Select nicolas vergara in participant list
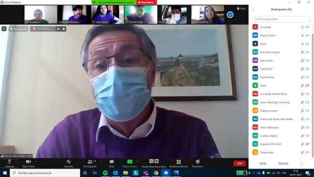 [x=281, y=136]
